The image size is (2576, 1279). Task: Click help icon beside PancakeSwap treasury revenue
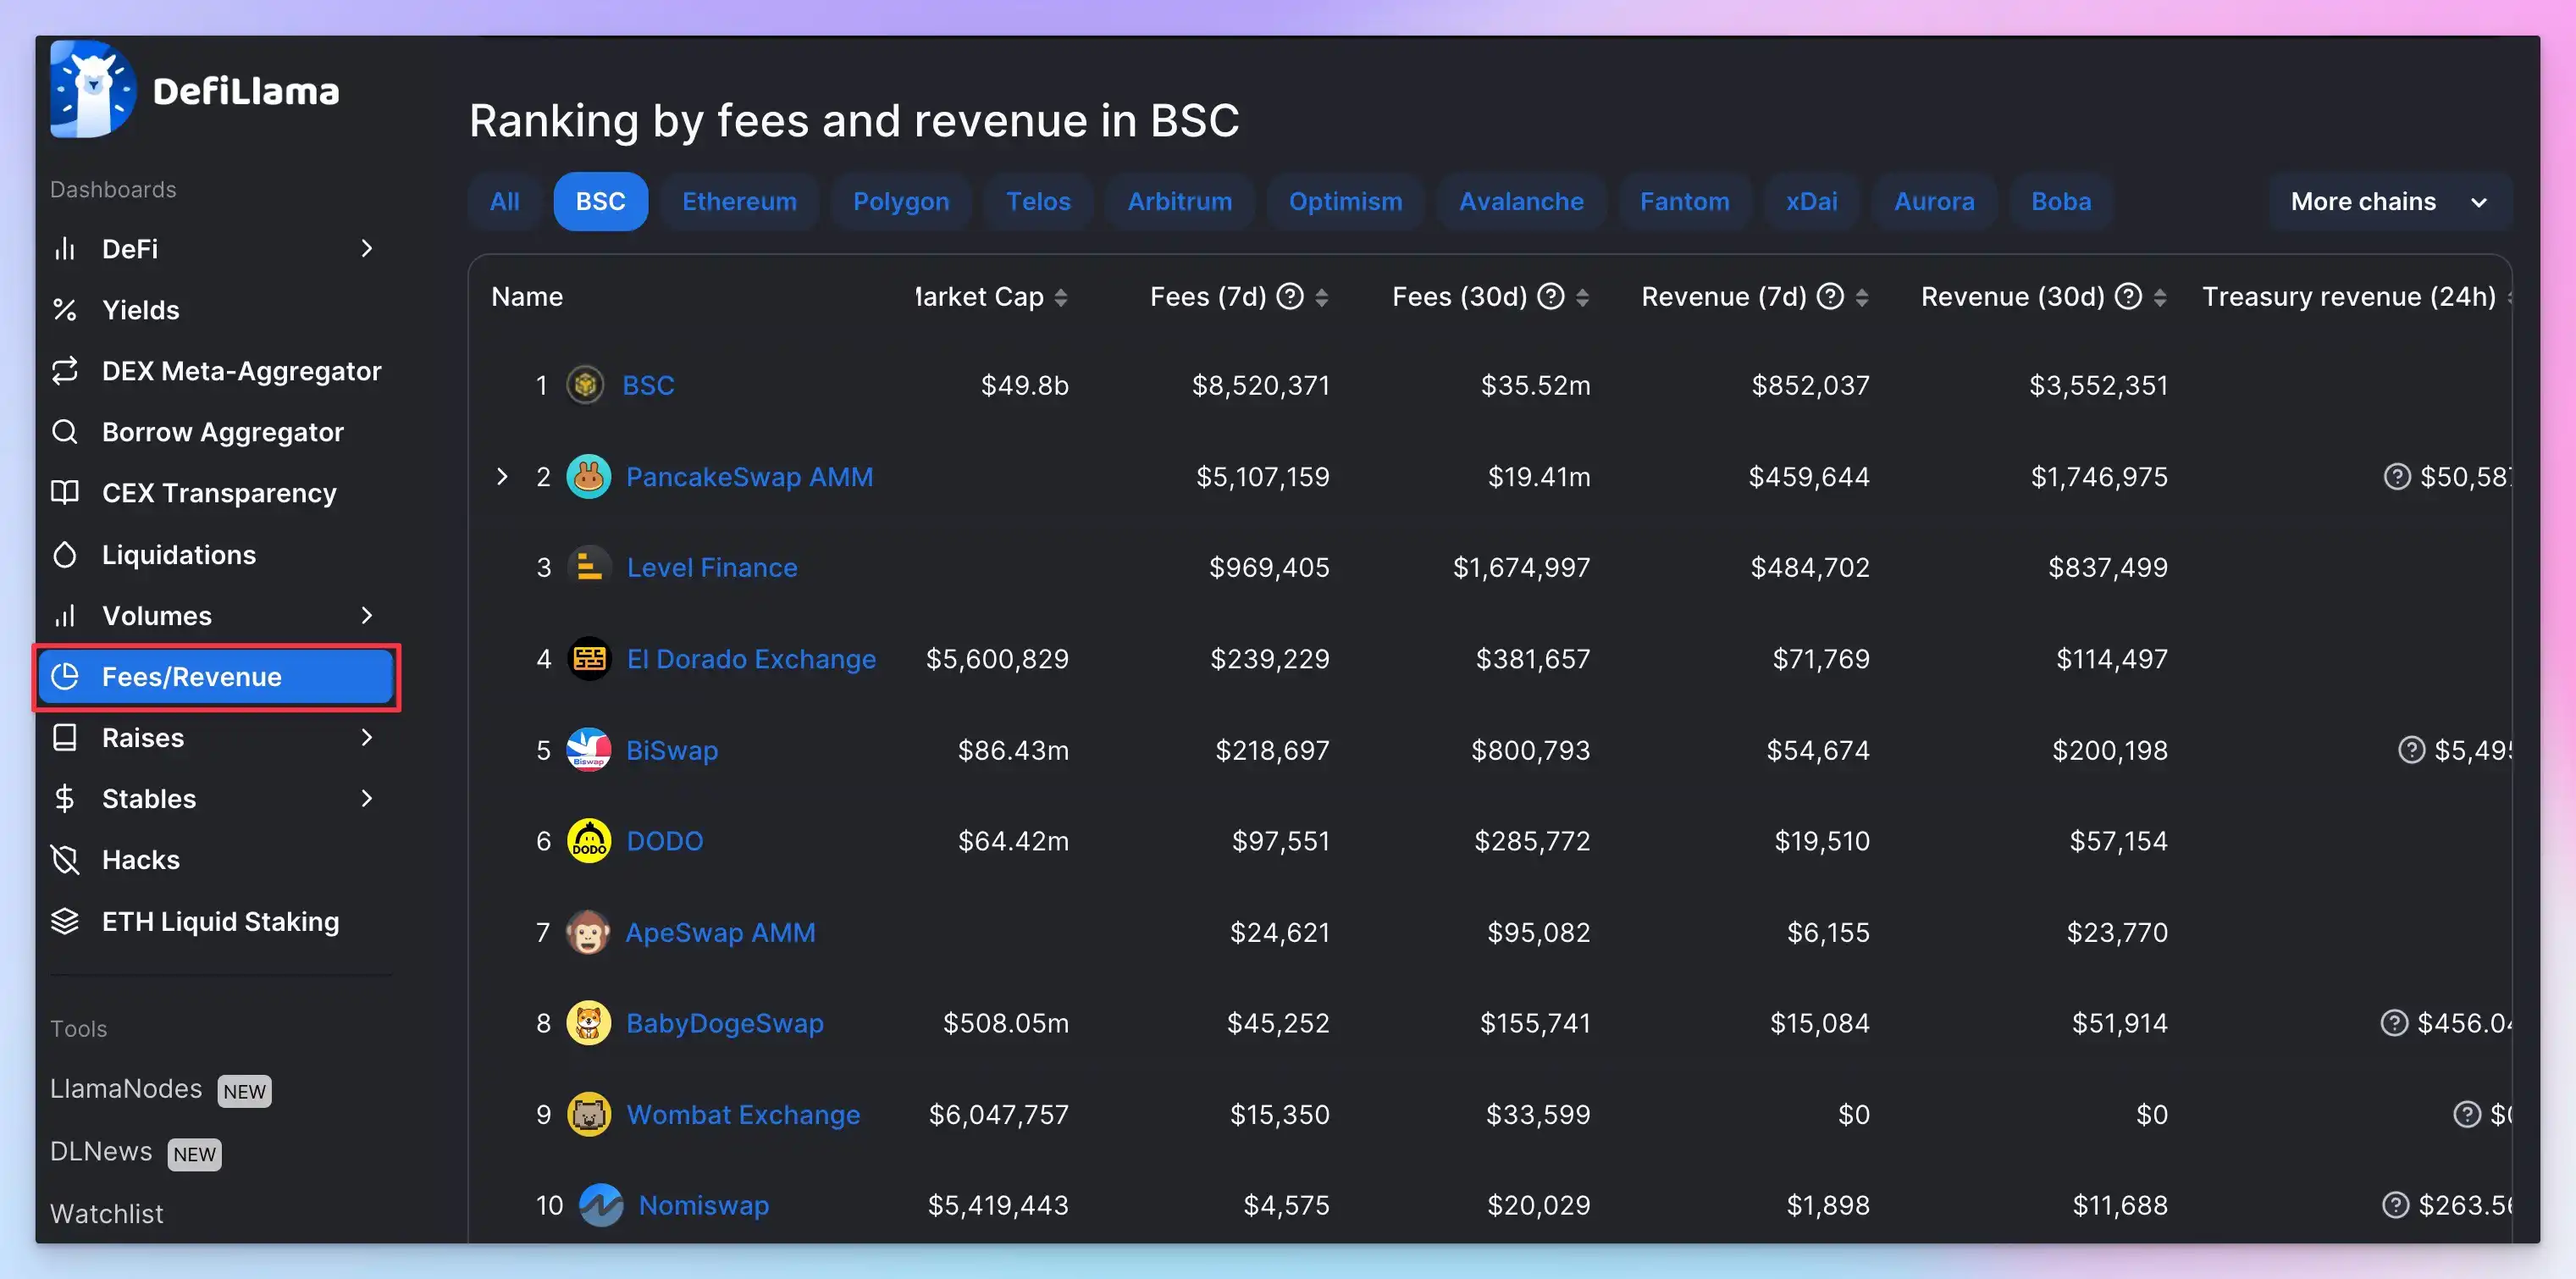2397,477
